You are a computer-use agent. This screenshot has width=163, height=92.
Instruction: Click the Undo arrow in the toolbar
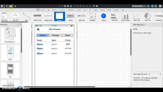coord(59,6)
